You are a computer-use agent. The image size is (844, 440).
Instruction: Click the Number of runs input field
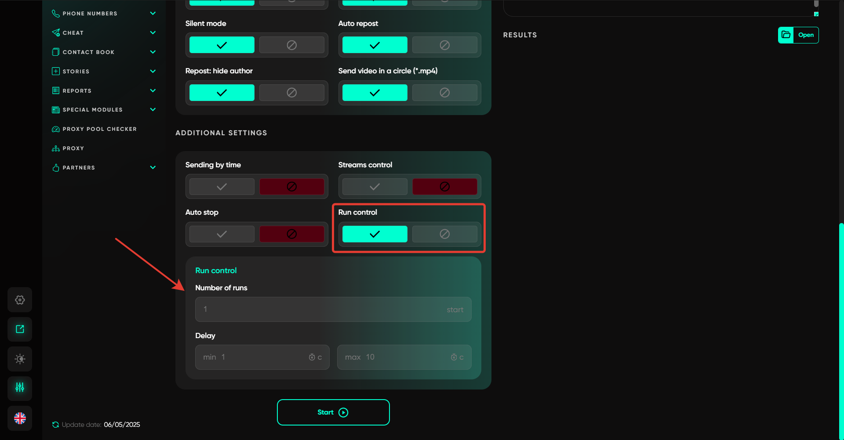click(325, 310)
